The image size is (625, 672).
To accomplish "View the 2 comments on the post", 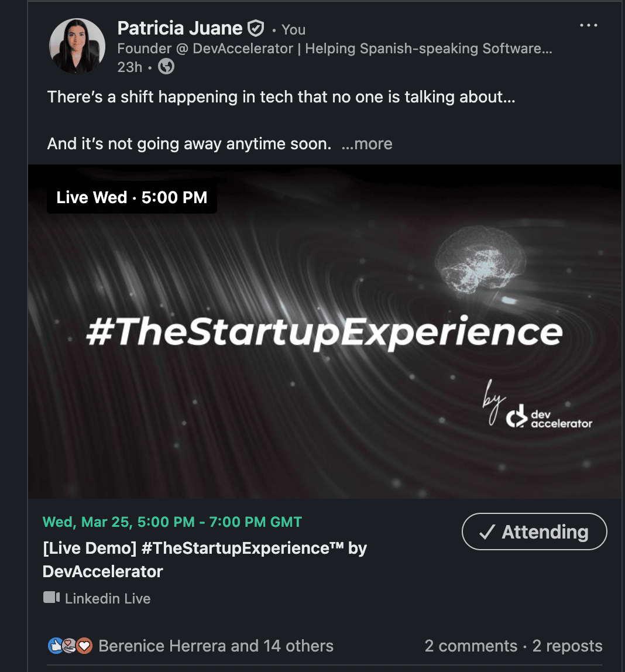I will pos(471,646).
